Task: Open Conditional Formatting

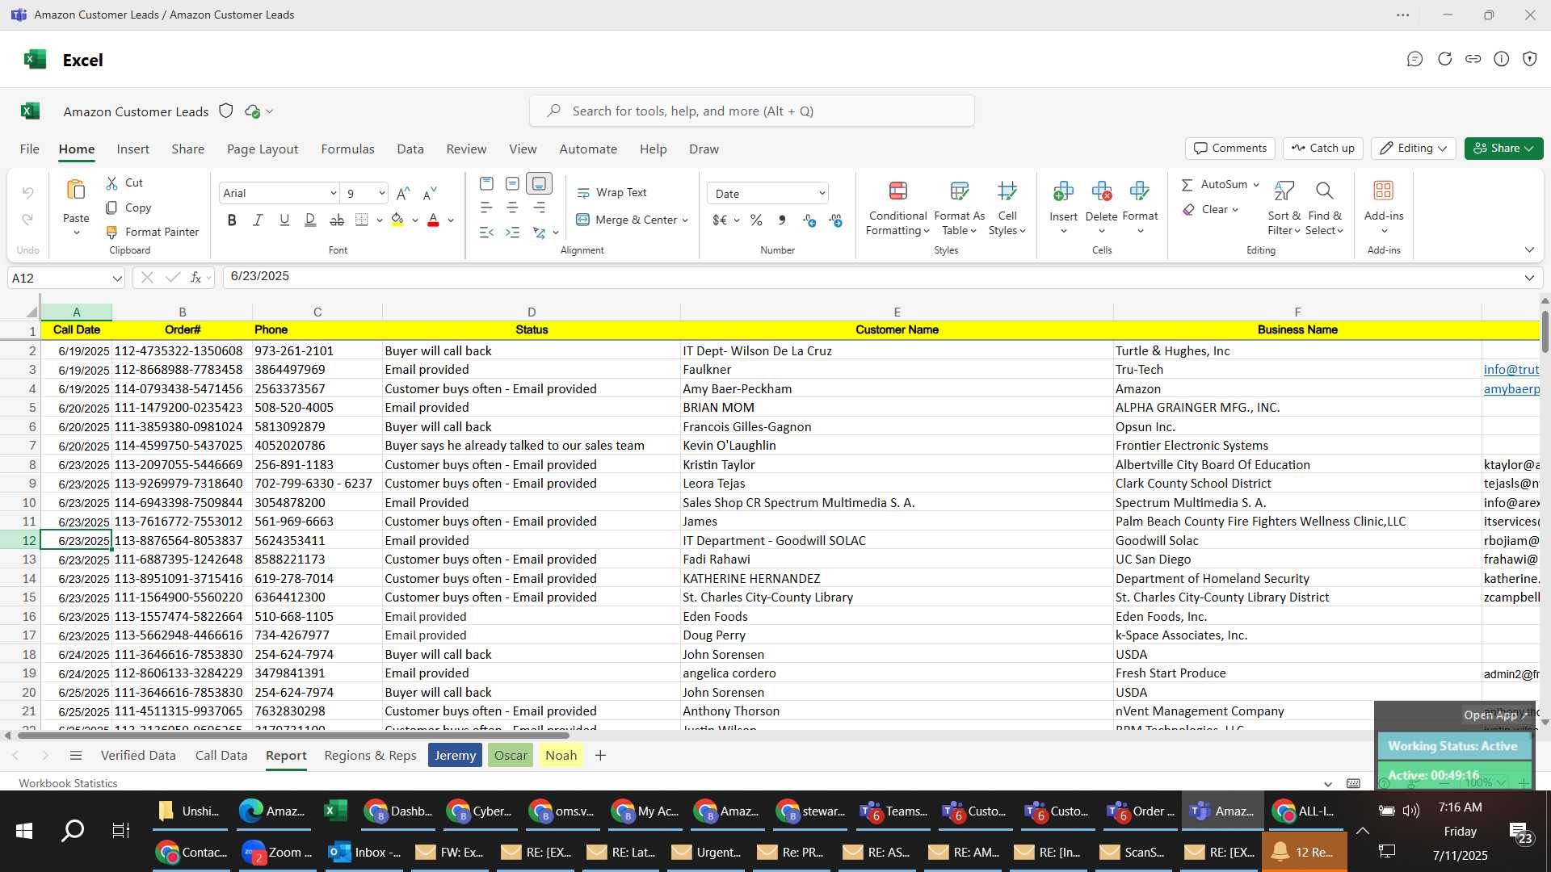Action: pos(897,208)
